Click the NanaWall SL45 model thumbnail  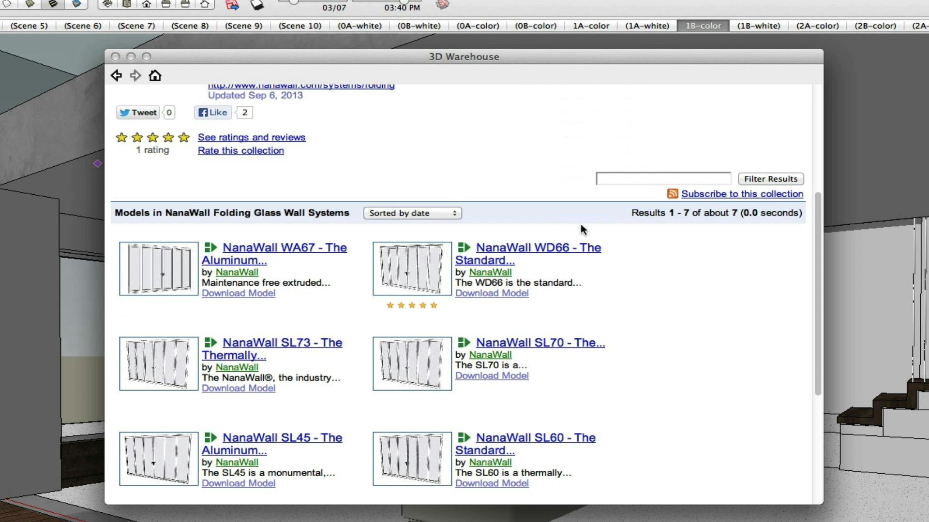159,459
